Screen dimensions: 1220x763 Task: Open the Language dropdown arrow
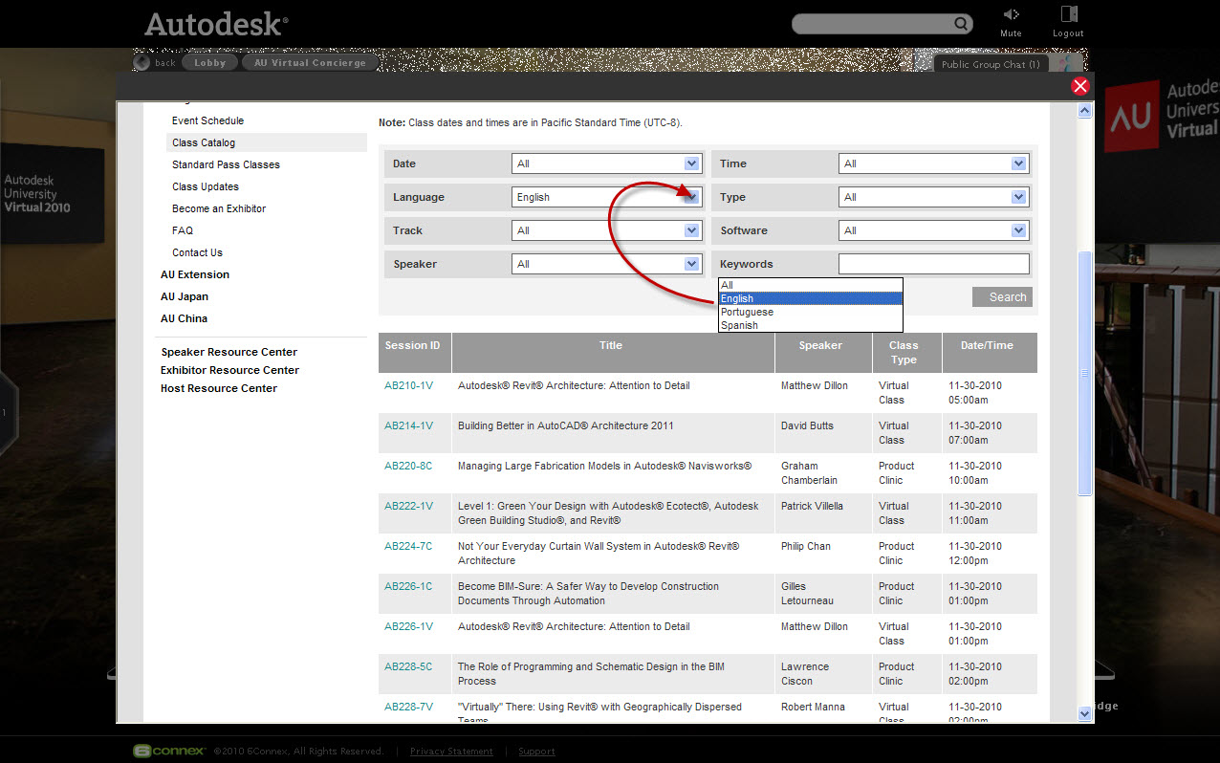click(x=692, y=197)
